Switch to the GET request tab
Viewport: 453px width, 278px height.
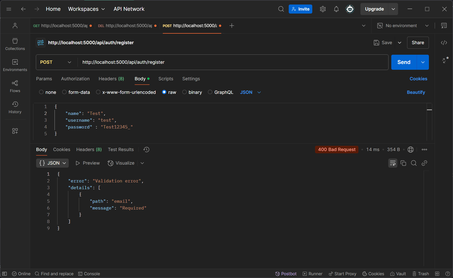click(x=62, y=26)
